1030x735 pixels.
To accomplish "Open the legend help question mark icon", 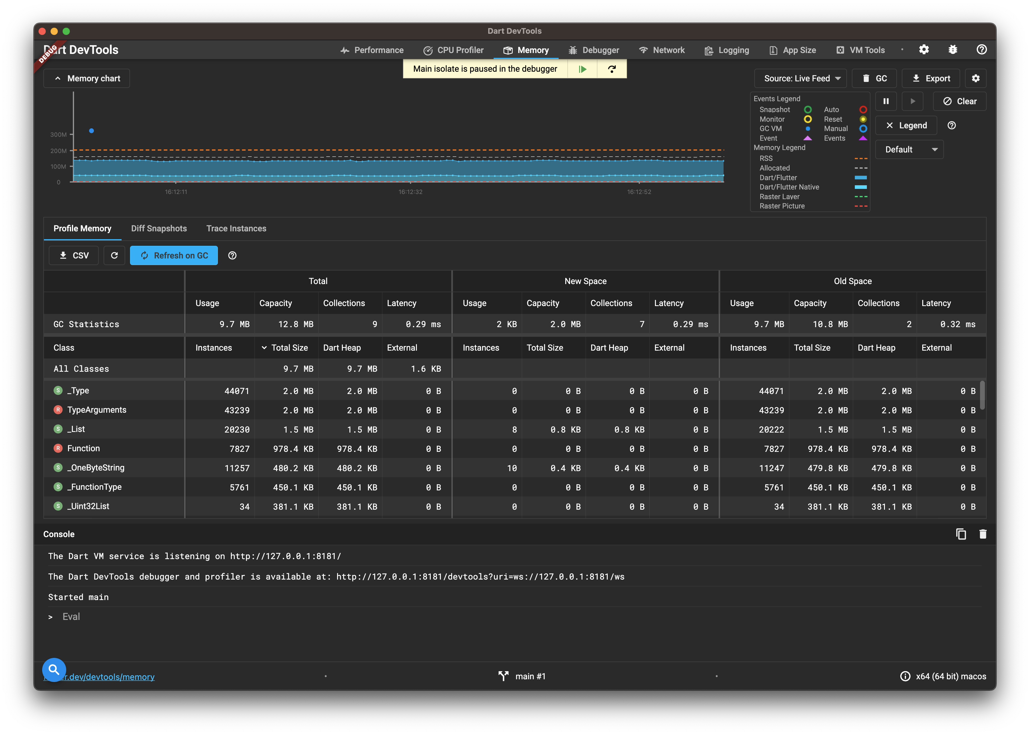I will pos(952,126).
